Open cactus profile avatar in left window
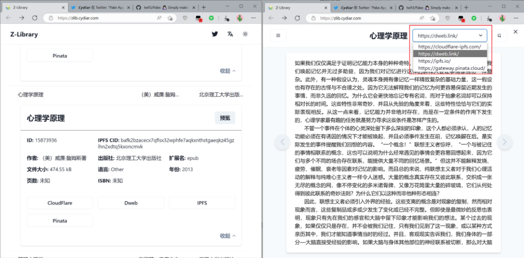 pyautogui.click(x=240, y=18)
